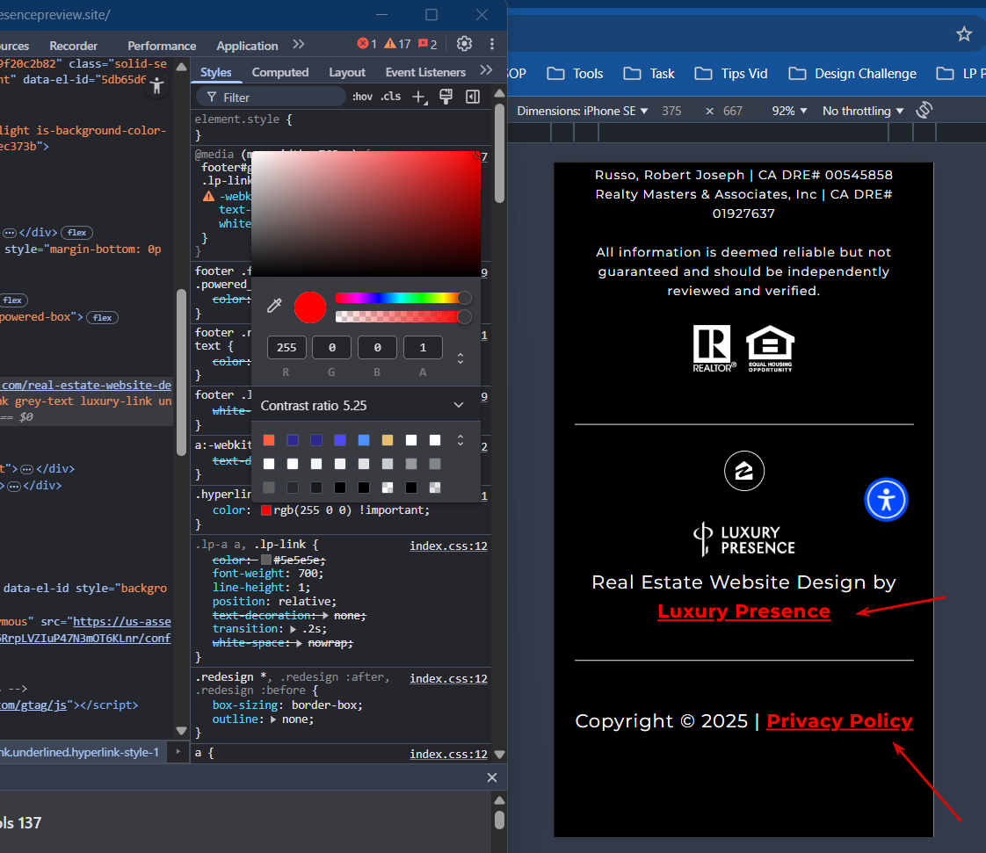Click the Privacy Policy link
This screenshot has height=853, width=986.
839,721
